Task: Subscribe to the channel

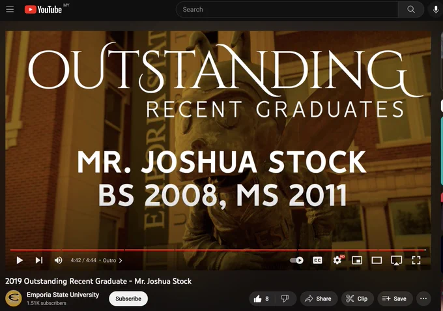Action: [128, 299]
